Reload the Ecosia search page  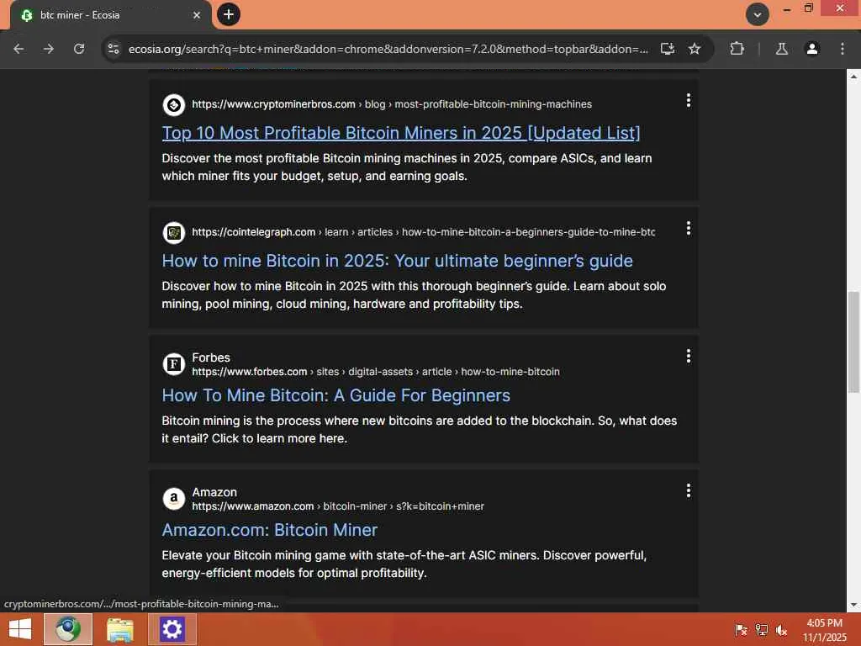coord(79,49)
